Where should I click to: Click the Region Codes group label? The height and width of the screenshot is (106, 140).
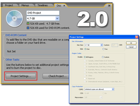76,53
